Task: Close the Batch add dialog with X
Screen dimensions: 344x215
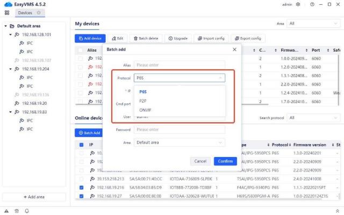Action: [234, 49]
